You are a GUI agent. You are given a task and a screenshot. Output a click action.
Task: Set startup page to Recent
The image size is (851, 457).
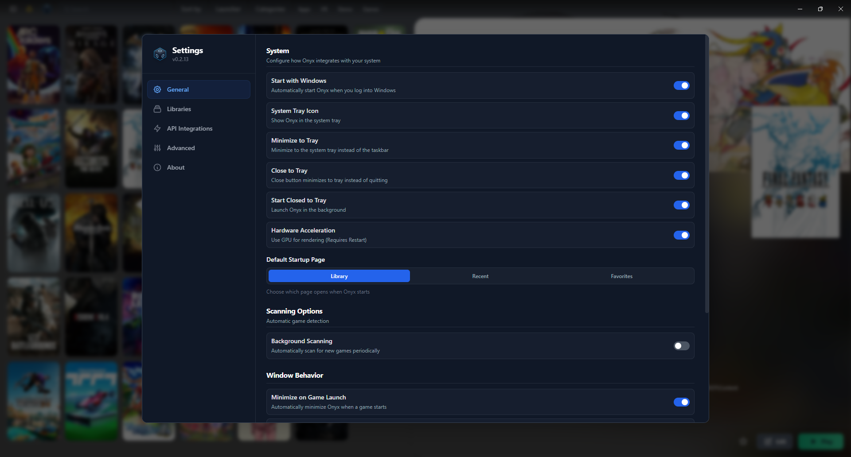[x=480, y=276]
